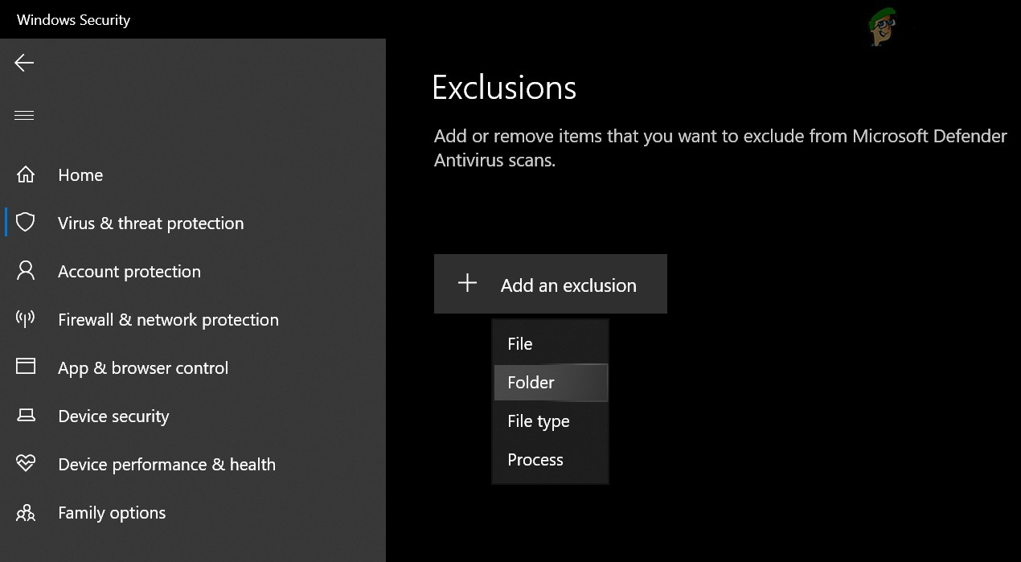Open App & browser control
Screen dimensions: 1021x562
tap(143, 368)
